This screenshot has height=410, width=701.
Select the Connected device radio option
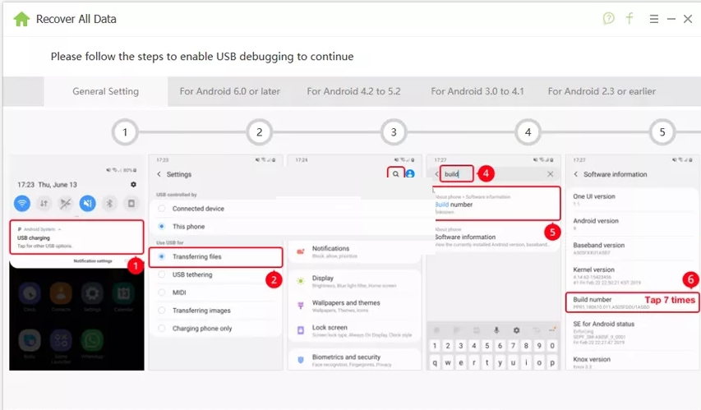[162, 209]
